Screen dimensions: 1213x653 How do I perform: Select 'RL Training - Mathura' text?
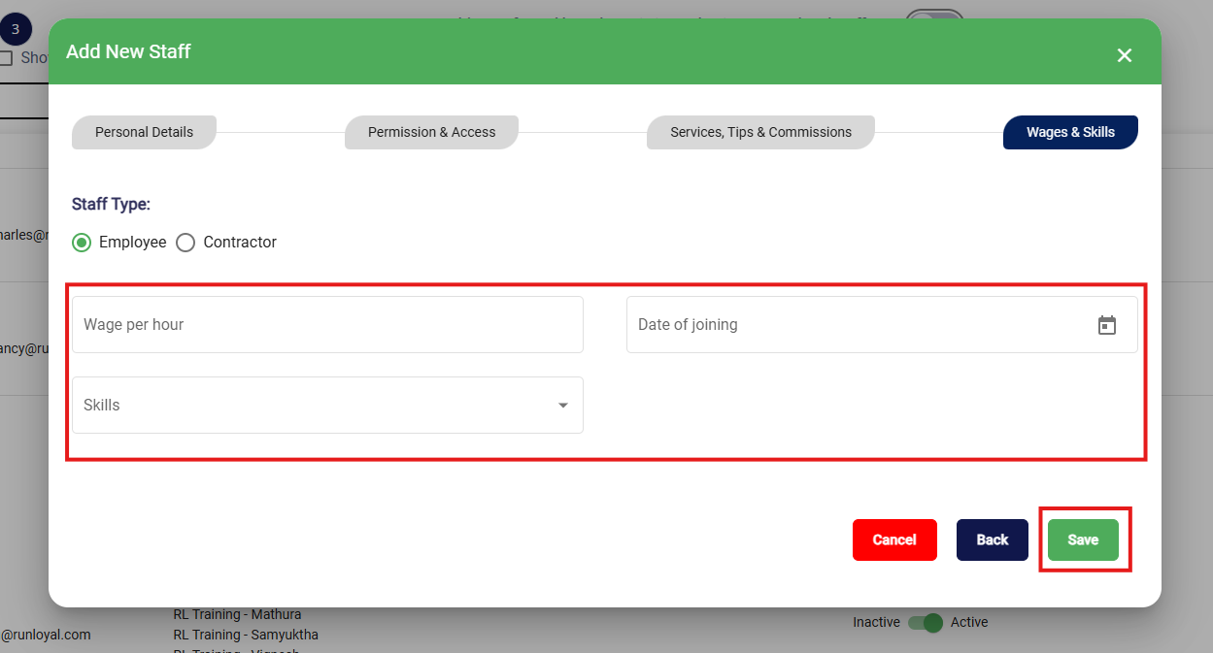[x=237, y=614]
